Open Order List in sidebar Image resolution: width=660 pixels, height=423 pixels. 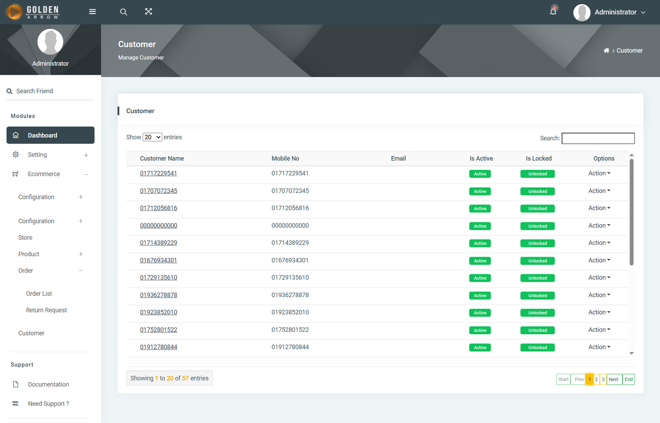click(39, 294)
